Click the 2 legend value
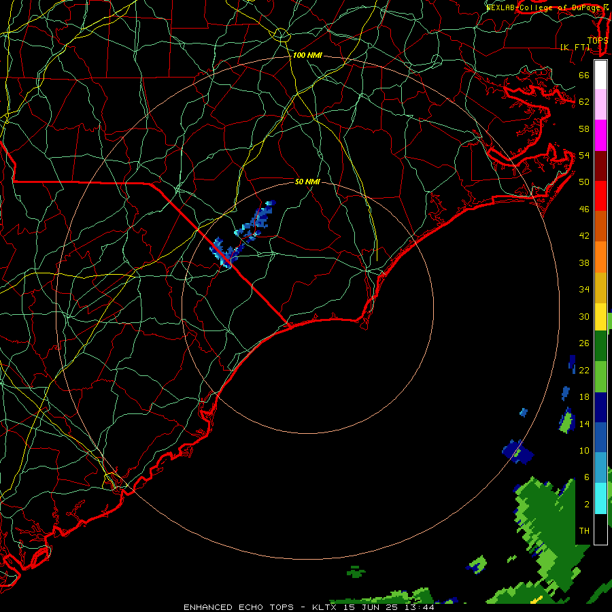Image resolution: width=612 pixels, height=612 pixels. pyautogui.click(x=587, y=505)
